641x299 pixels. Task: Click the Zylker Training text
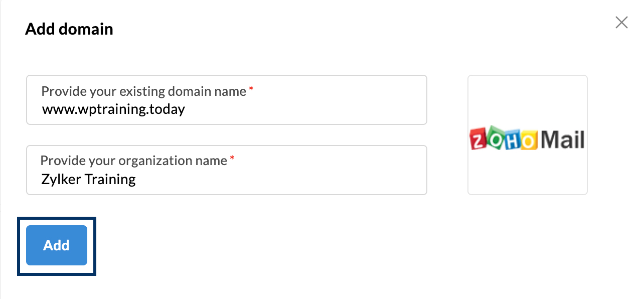(89, 179)
